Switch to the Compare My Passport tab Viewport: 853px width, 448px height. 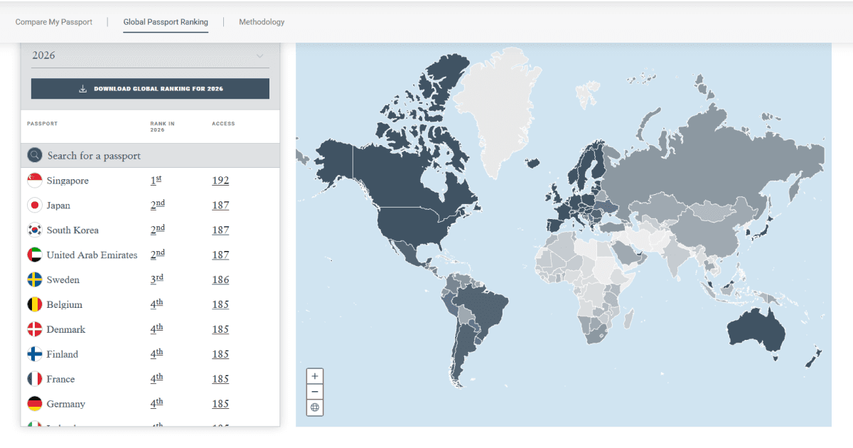[x=53, y=22]
